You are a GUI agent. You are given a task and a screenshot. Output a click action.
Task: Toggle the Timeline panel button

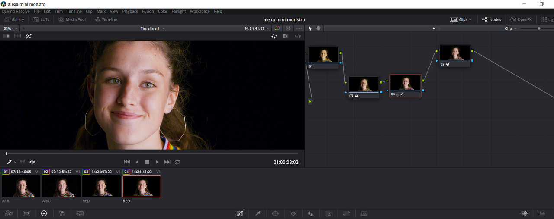click(106, 19)
